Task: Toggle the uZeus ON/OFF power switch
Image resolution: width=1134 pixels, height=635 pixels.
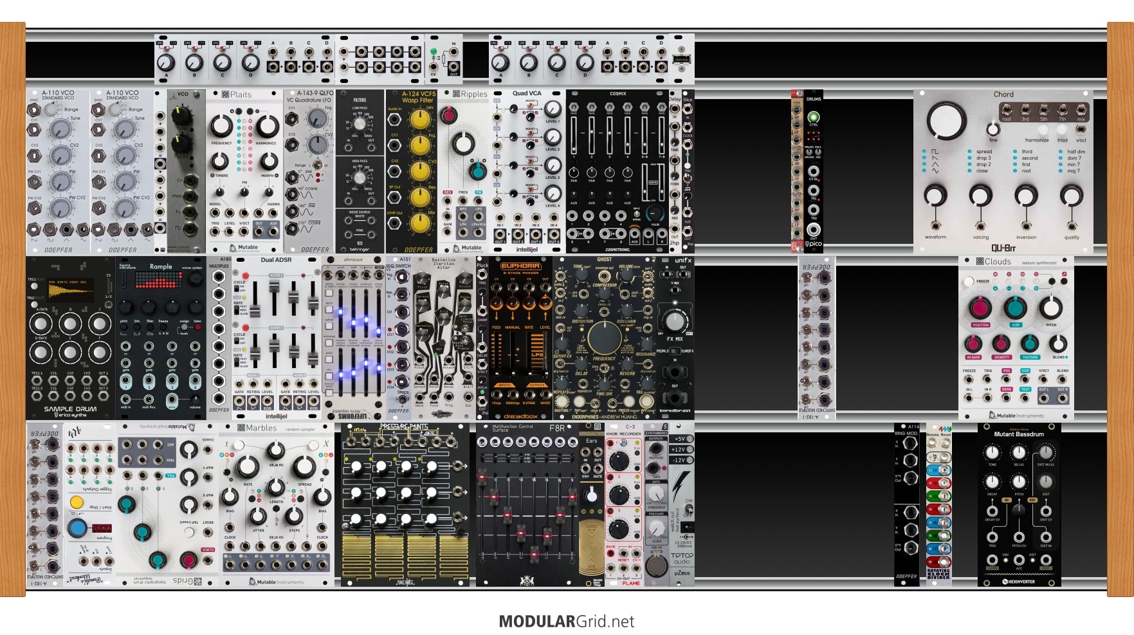Action: click(688, 508)
